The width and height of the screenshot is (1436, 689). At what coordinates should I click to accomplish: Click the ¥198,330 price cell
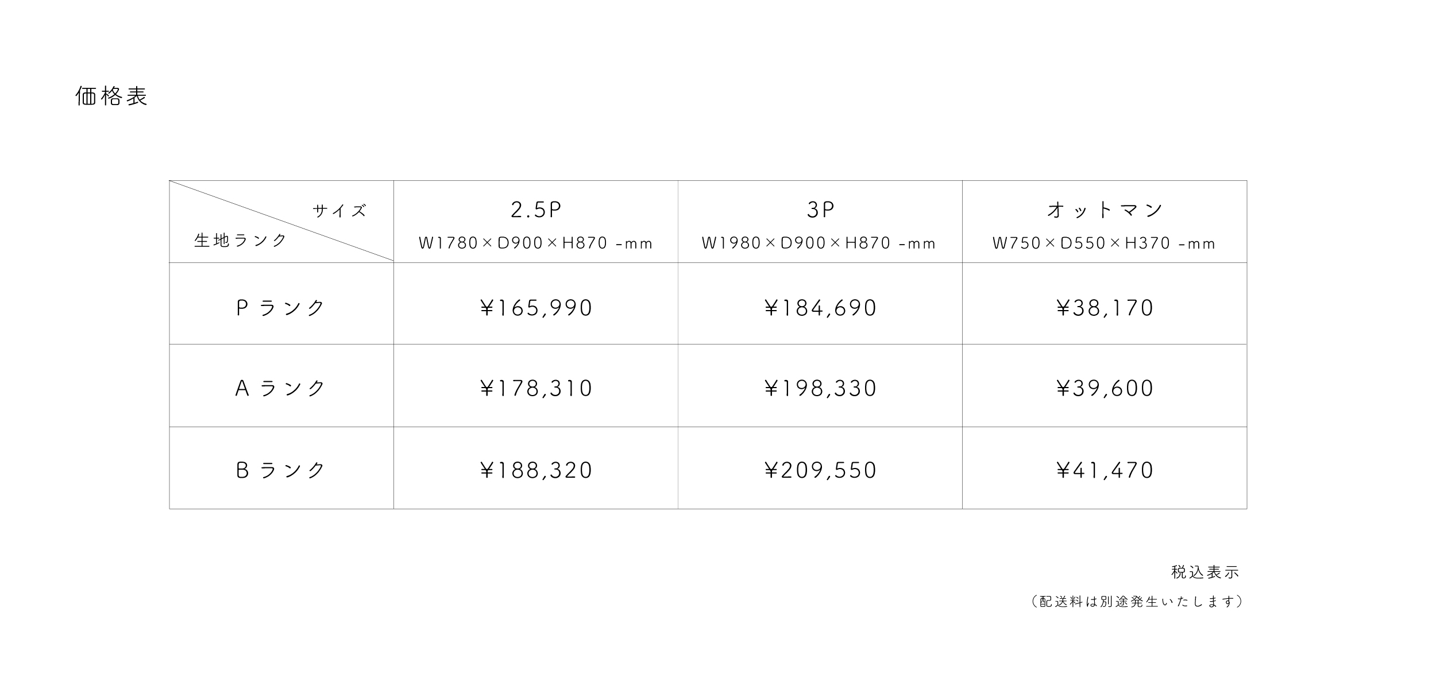tap(820, 389)
